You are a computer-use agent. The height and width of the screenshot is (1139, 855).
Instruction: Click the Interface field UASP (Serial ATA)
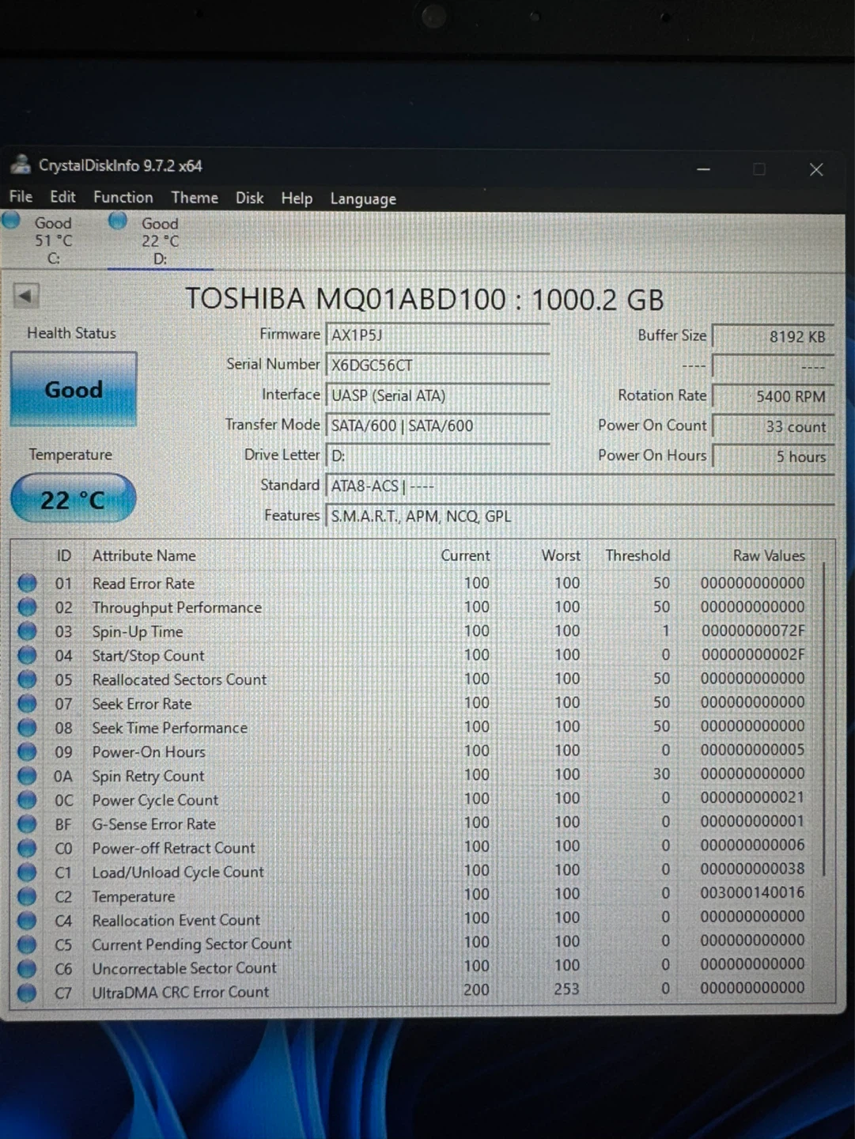coord(437,395)
